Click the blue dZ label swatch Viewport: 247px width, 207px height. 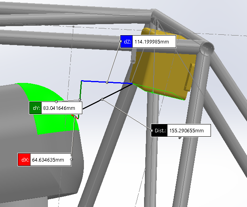pos(126,41)
